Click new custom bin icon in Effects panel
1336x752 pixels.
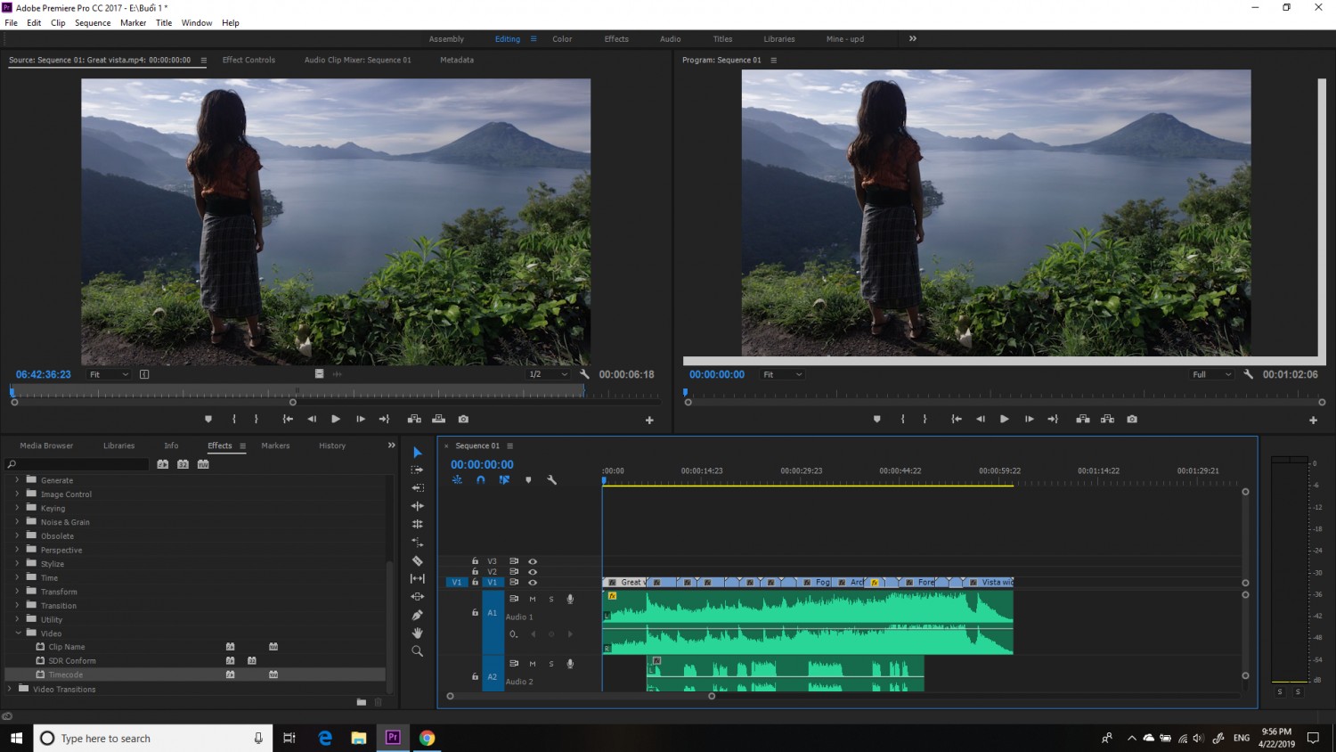coord(361,702)
